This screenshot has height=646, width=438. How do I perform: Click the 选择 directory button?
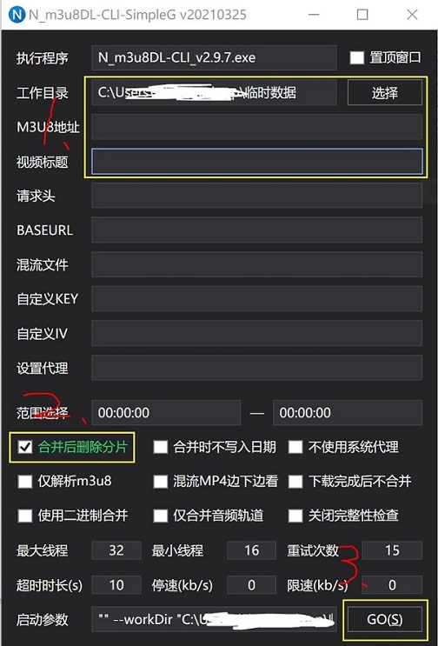pos(385,92)
